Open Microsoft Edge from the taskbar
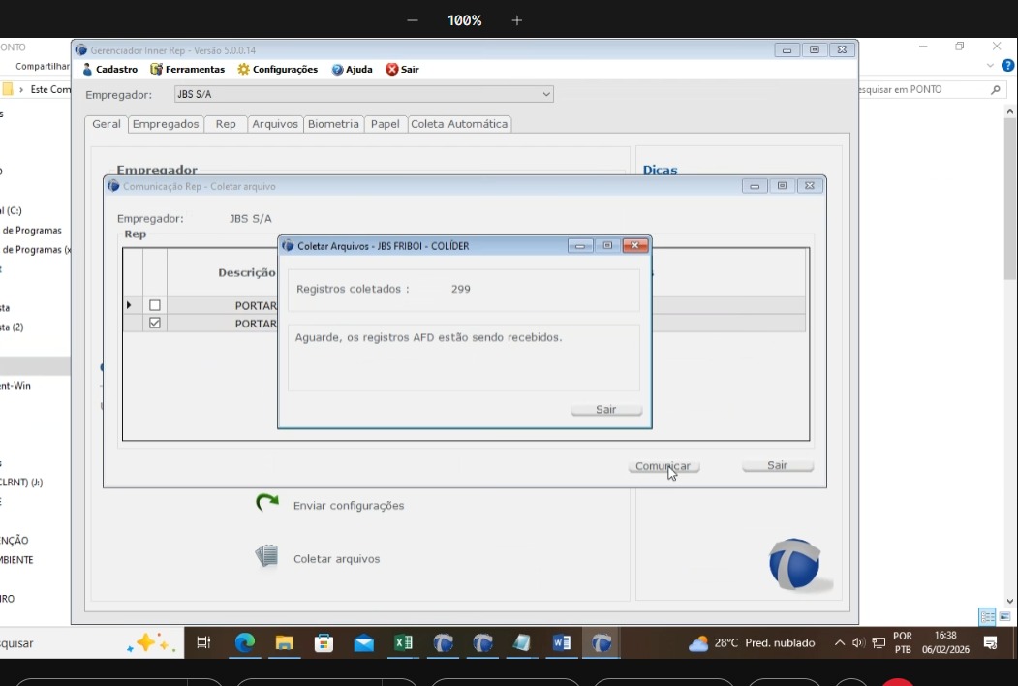 pos(245,642)
